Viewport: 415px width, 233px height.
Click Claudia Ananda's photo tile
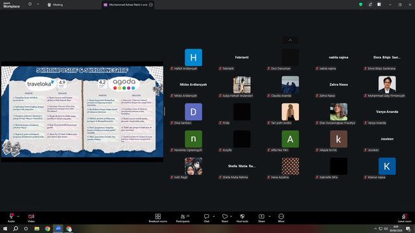point(290,85)
